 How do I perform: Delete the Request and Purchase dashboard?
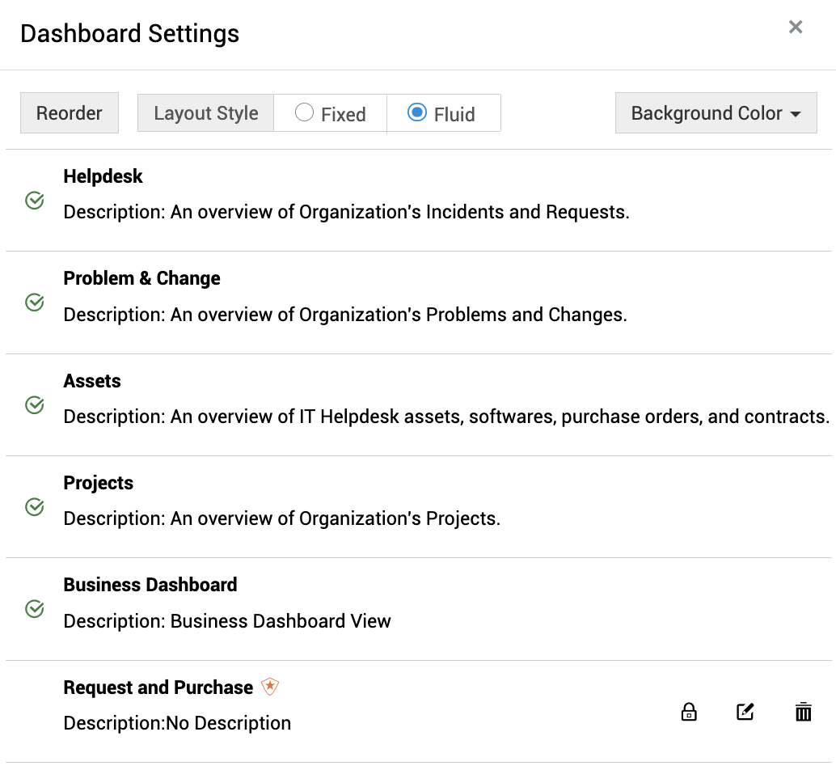pos(803,713)
